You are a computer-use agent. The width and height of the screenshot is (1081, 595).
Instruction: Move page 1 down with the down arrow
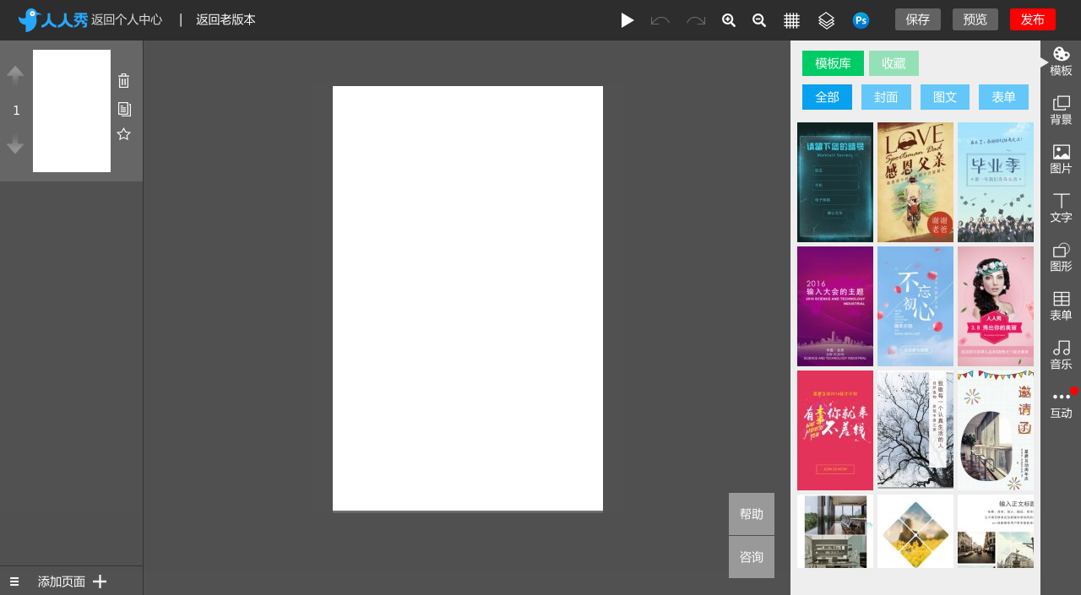15,144
